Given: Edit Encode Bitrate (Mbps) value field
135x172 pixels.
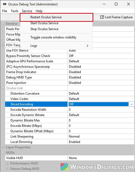Looking at the screenshot, I should coord(101,126).
